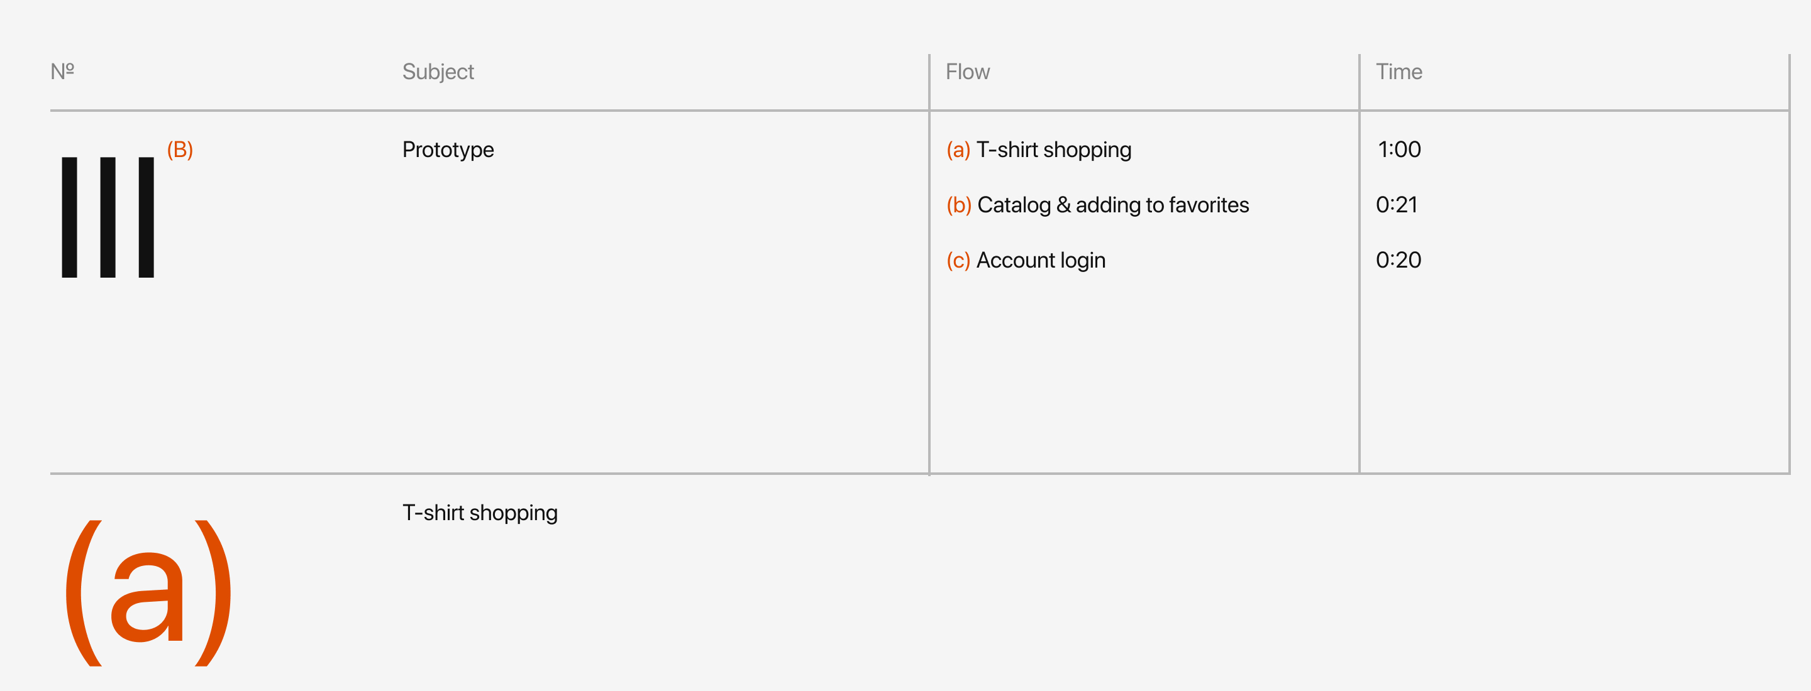Click the orange (B) superscript marker
The width and height of the screenshot is (1811, 691).
[180, 150]
